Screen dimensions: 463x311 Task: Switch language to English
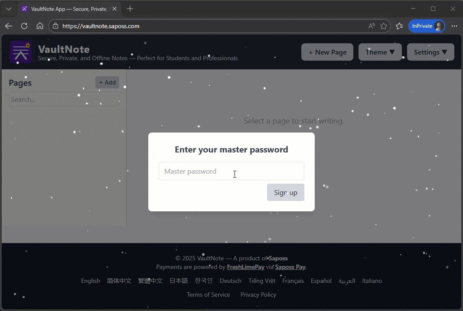91,281
